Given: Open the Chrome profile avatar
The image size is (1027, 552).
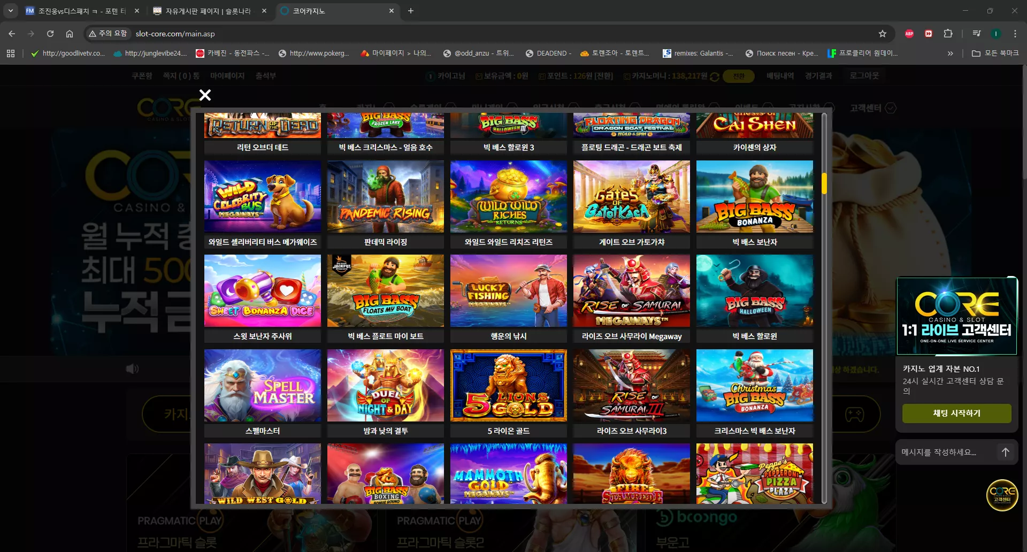Looking at the screenshot, I should click(x=996, y=34).
